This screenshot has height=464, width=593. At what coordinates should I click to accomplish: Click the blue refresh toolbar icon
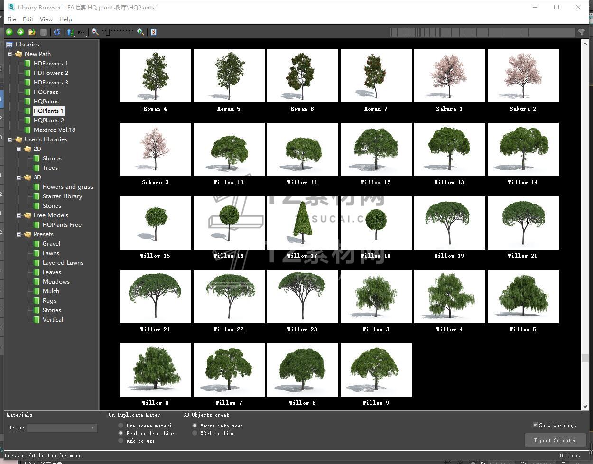pyautogui.click(x=57, y=32)
